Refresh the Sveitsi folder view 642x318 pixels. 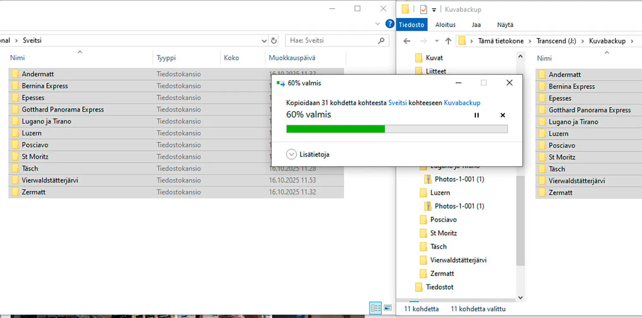click(x=274, y=41)
